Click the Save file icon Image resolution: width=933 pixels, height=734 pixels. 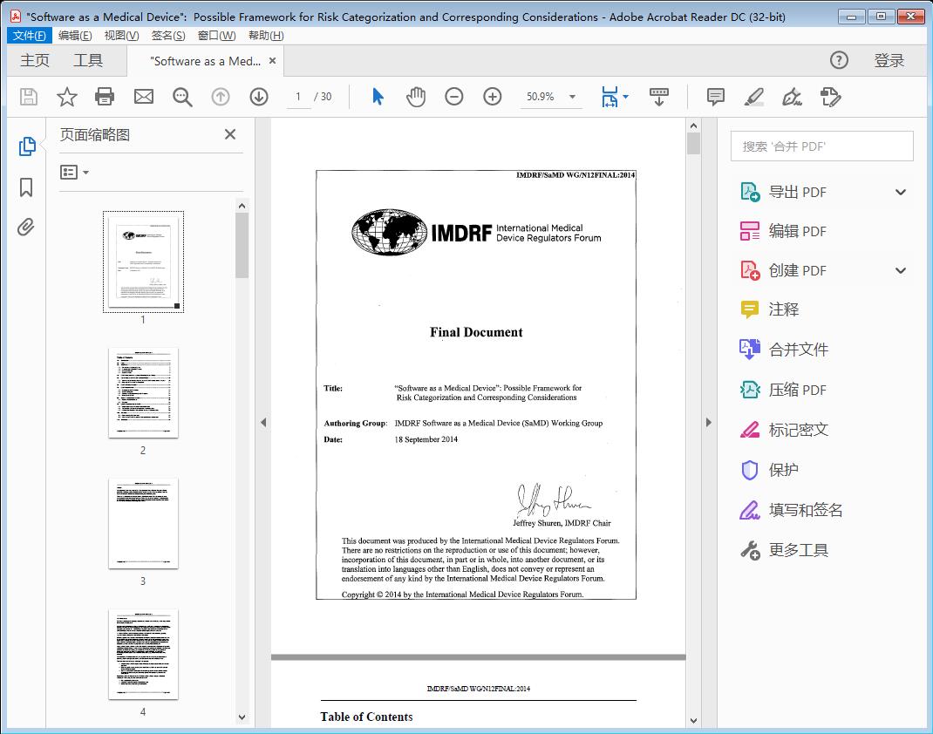coord(29,97)
